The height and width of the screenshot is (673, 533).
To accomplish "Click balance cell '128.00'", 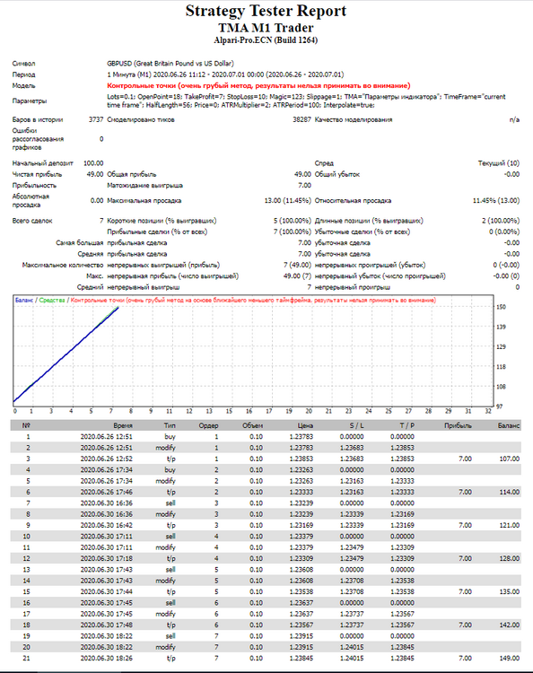I will point(510,558).
